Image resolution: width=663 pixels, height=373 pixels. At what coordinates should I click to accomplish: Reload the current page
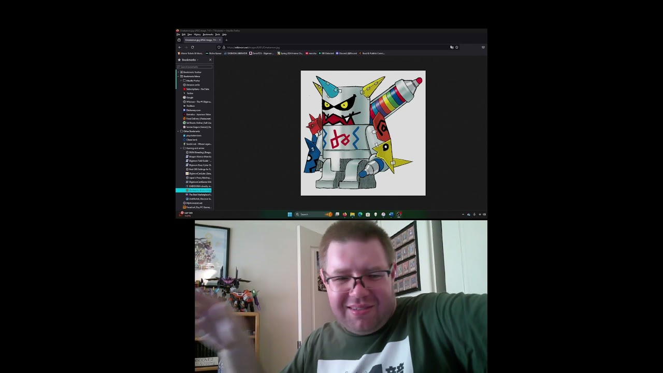(x=192, y=47)
